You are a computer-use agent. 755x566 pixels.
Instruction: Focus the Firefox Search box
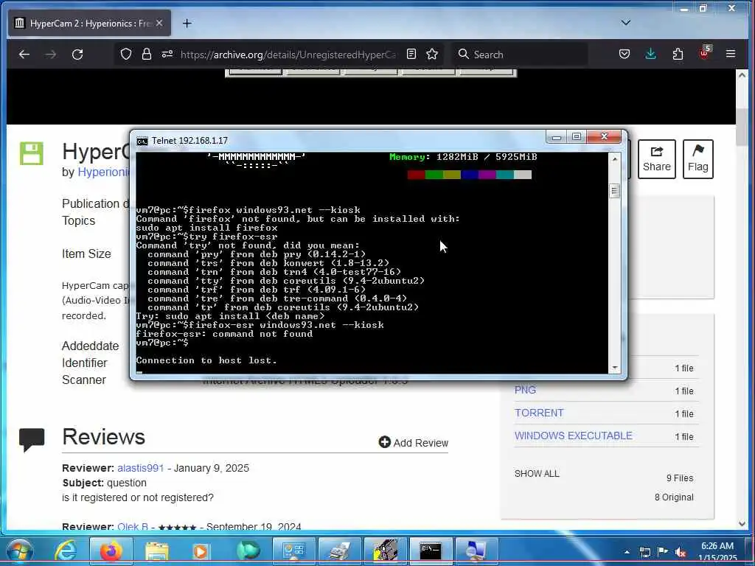pos(520,55)
